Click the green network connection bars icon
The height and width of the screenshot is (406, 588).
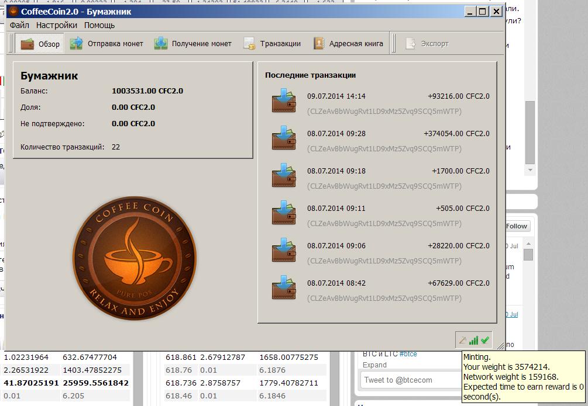474,340
